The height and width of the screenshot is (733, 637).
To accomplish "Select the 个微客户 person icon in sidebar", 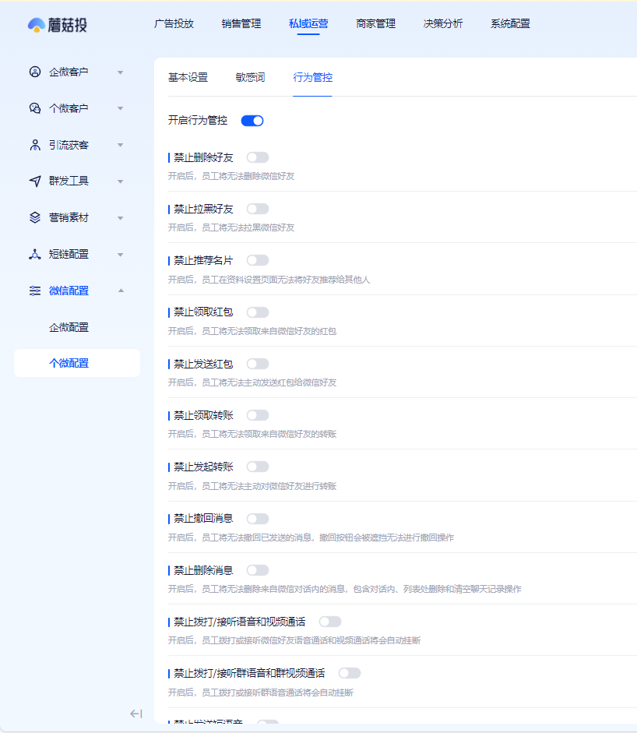I will (34, 108).
